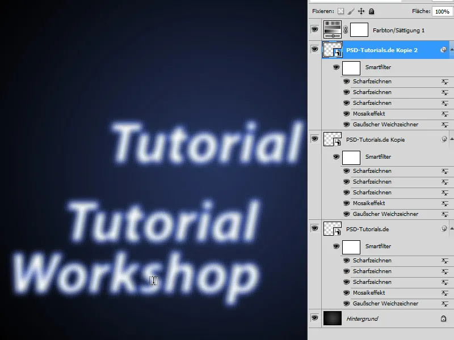Hide Mosaikeffekt filter of PSD-Tutorials.de Kopie
Screen dimensions: 454x340
tap(346, 203)
